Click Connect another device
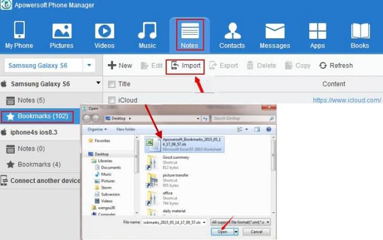Image resolution: width=383 pixels, height=240 pixels. click(40, 181)
